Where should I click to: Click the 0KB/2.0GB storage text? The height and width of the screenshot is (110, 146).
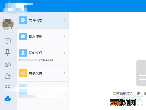click(x=46, y=60)
